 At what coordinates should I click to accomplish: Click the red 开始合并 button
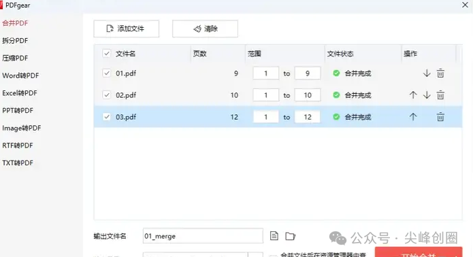tap(419, 252)
